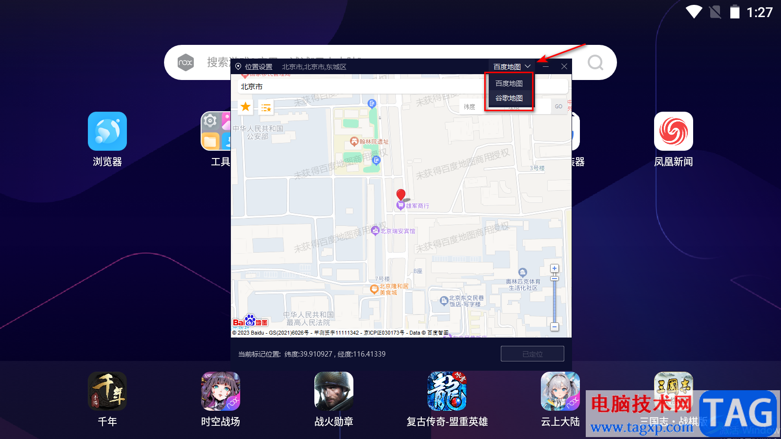Launch the 云上大陆 game
The width and height of the screenshot is (781, 439).
point(560,391)
